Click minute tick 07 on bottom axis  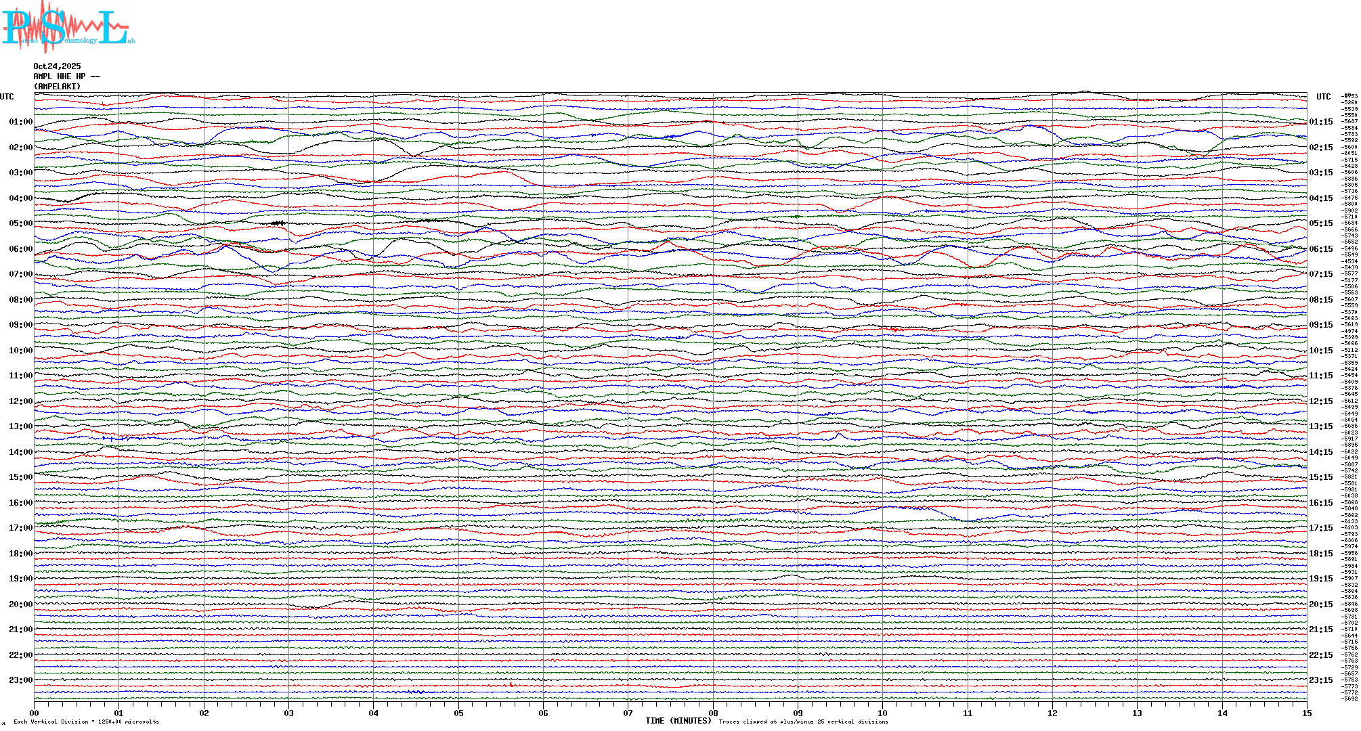[x=628, y=713]
